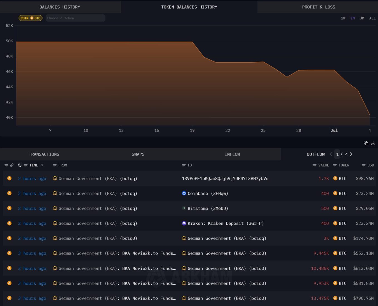This screenshot has width=378, height=306.
Task: Click the copy icon above the table
Action: tap(366, 143)
